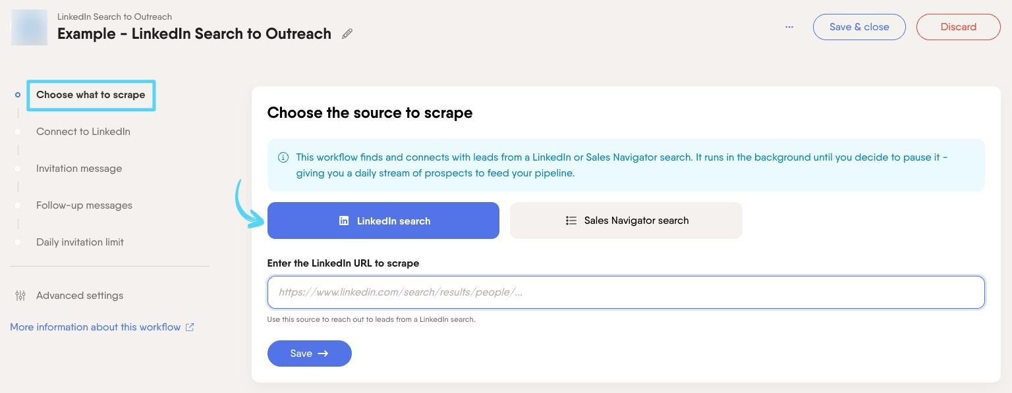
Task: Expand Advanced settings
Action: [80, 296]
